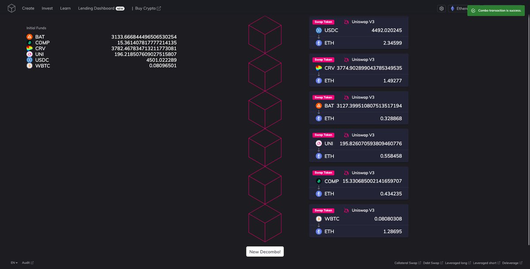Click the cube logo in the header
The height and width of the screenshot is (269, 530).
point(12,8)
